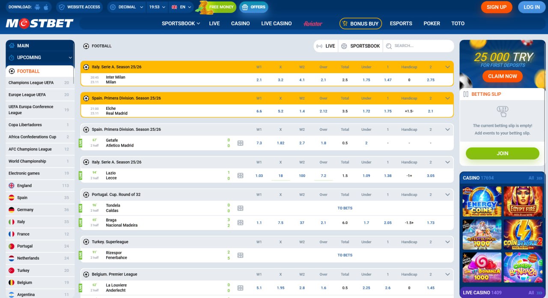The image size is (548, 298).
Task: Collapse the Elche Primera Division block
Action: click(x=448, y=98)
